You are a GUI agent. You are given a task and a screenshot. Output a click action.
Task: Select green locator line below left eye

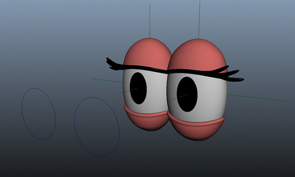(x=150, y=145)
